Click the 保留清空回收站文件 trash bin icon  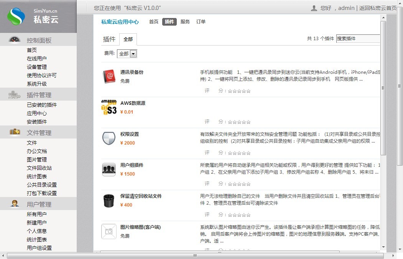click(109, 200)
